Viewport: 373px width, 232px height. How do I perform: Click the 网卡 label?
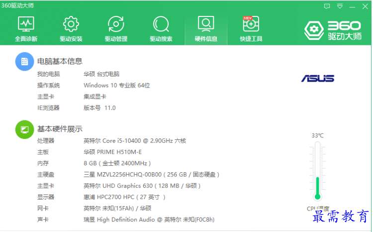[x=43, y=209]
